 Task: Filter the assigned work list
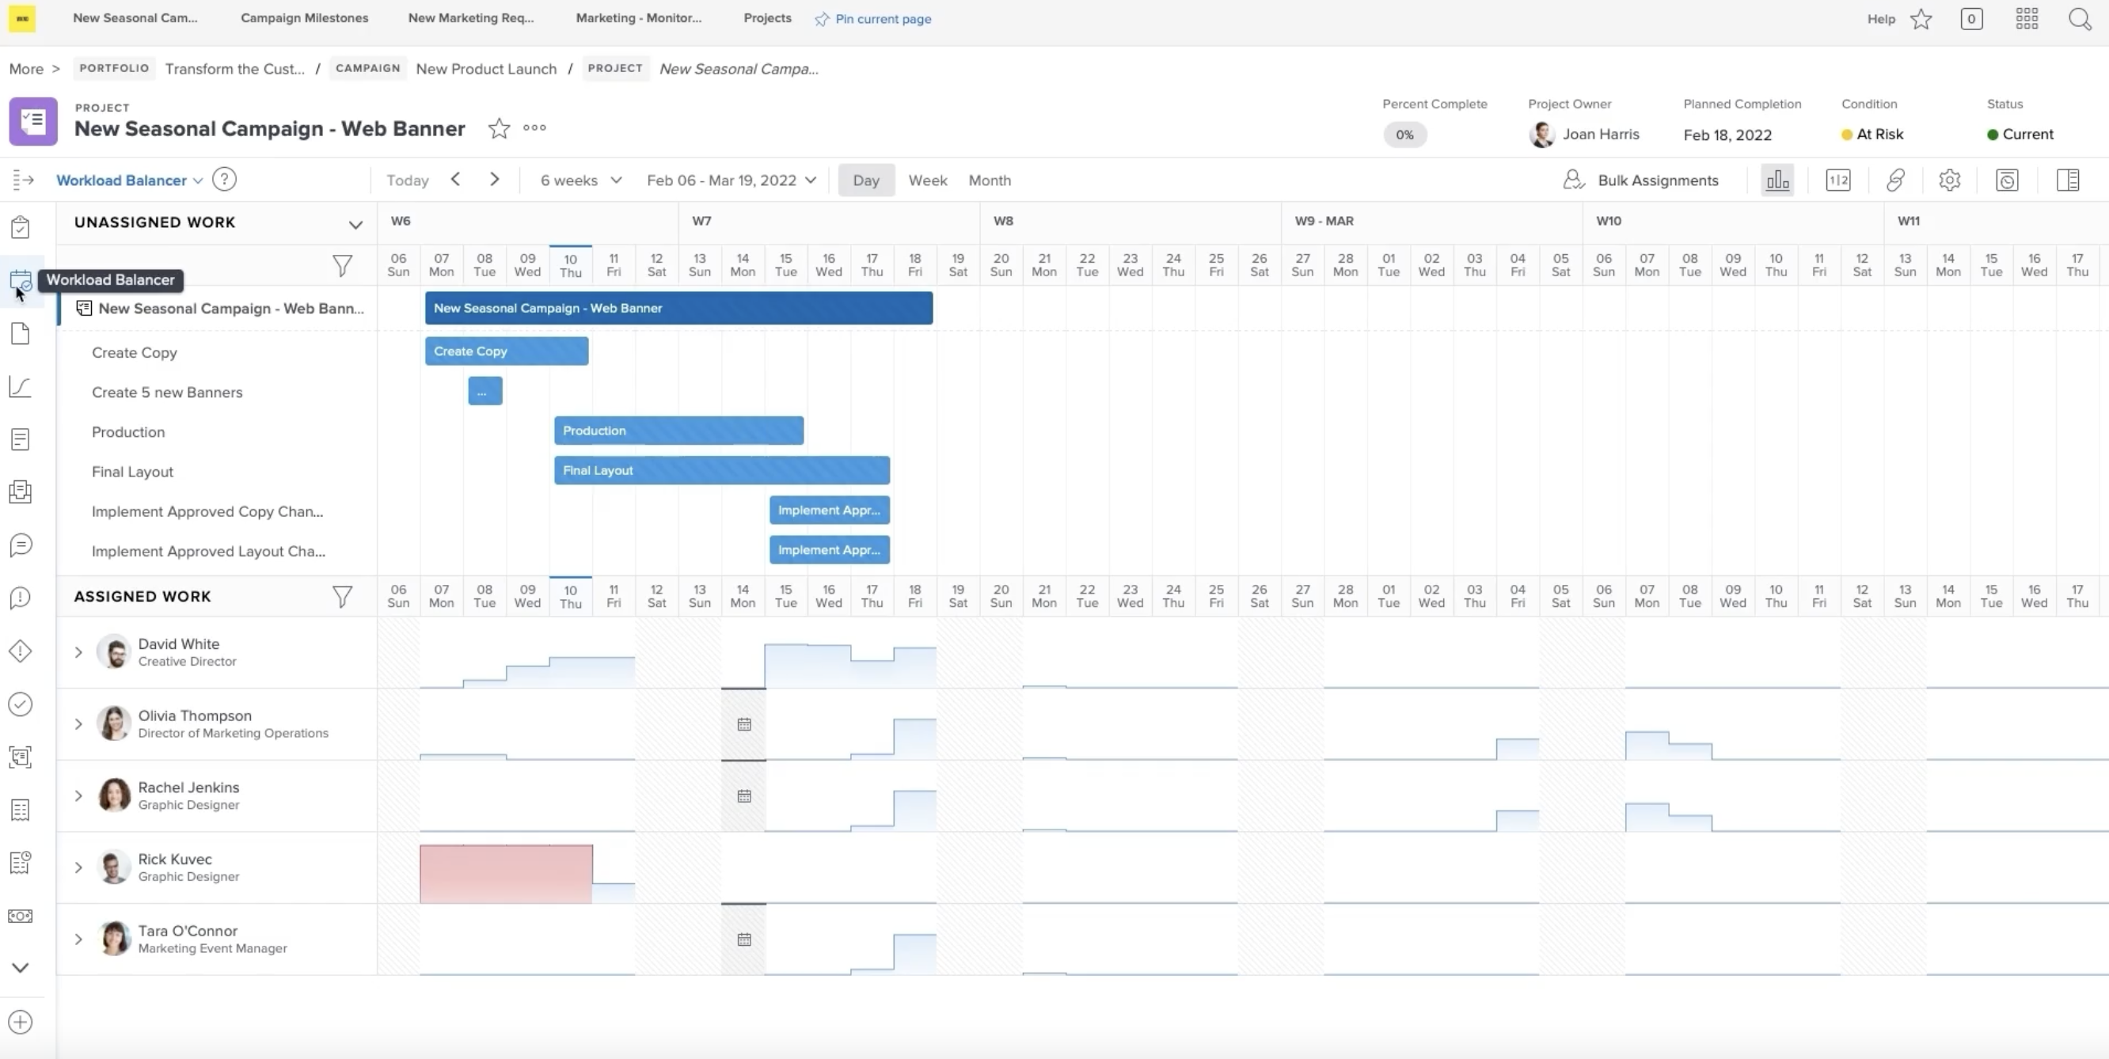pos(342,597)
